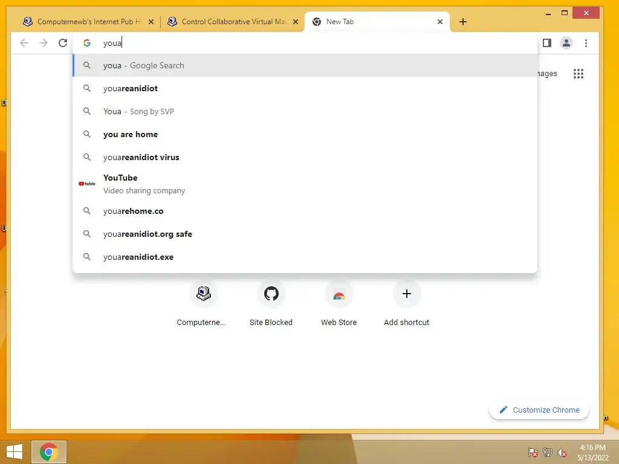This screenshot has width=619, height=464.
Task: Reload the page with the refresh icon
Action: 63,43
